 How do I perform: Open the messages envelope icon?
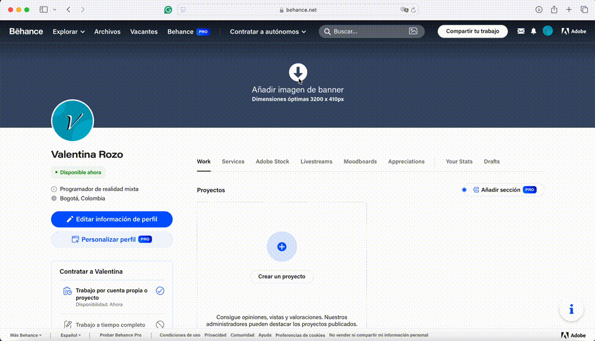pos(521,31)
